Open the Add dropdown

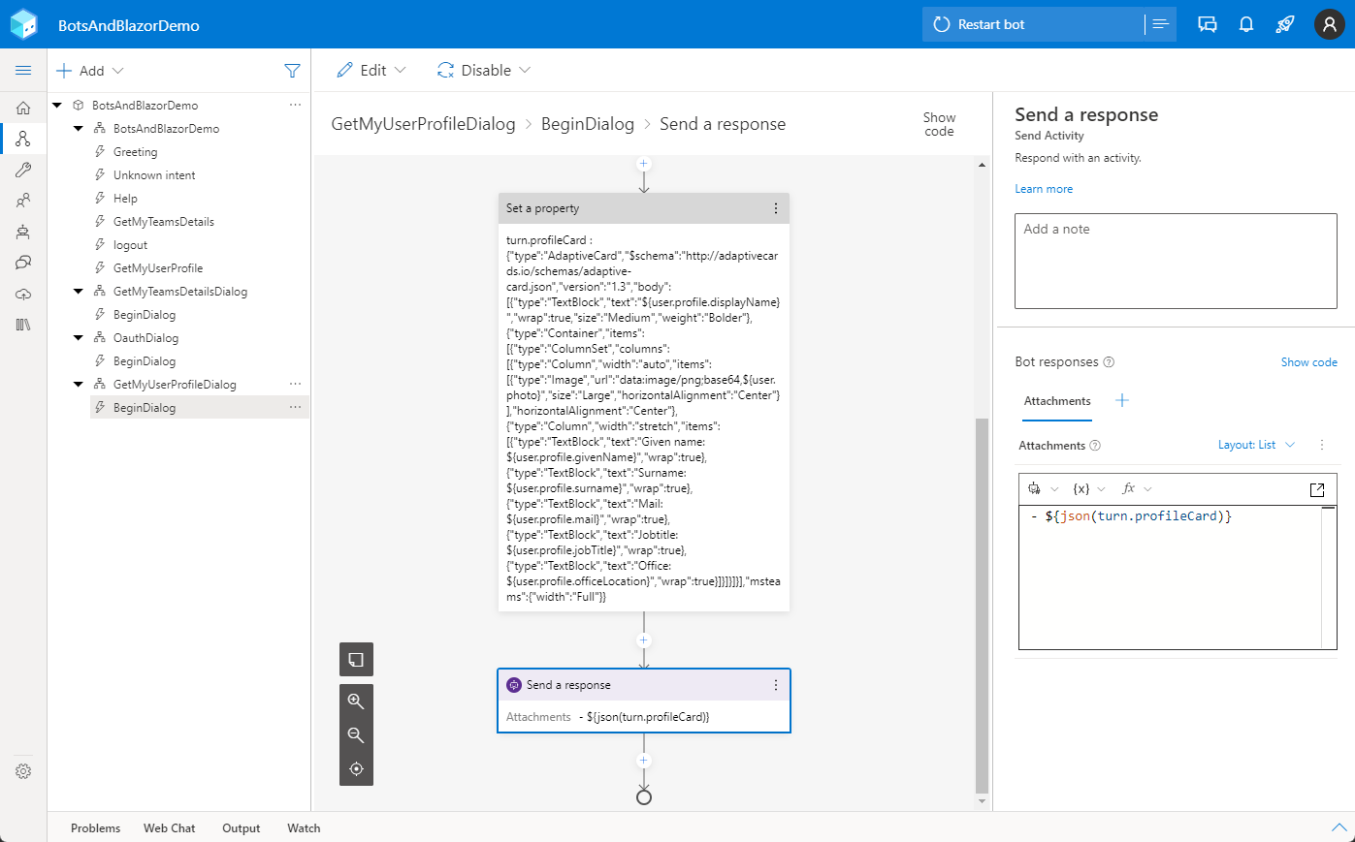(x=91, y=71)
